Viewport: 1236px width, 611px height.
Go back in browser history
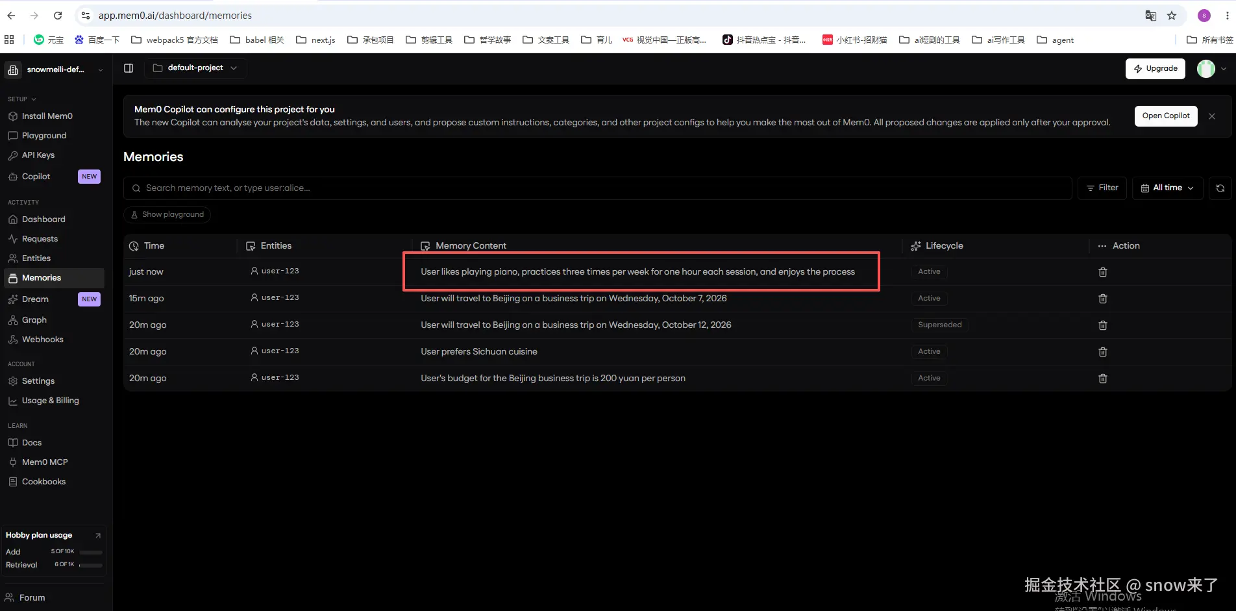tap(11, 16)
